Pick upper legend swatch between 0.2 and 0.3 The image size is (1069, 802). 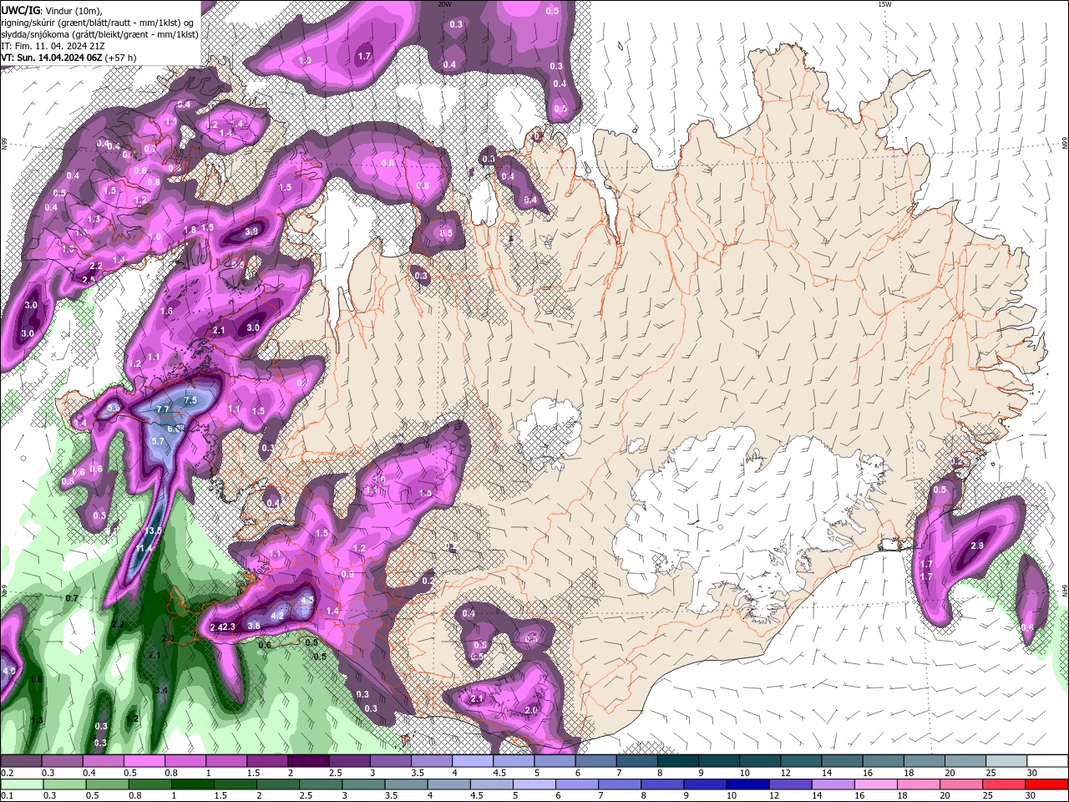coord(23,761)
